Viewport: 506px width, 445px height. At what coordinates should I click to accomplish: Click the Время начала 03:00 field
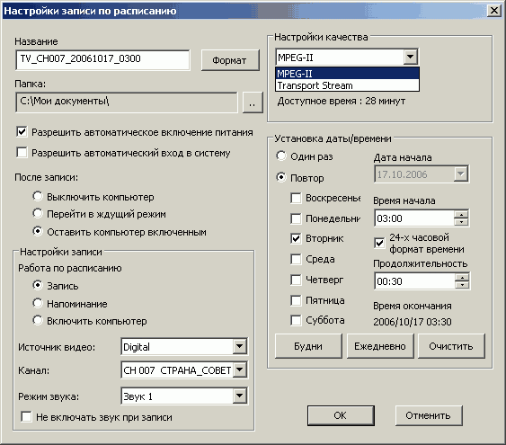click(x=414, y=218)
